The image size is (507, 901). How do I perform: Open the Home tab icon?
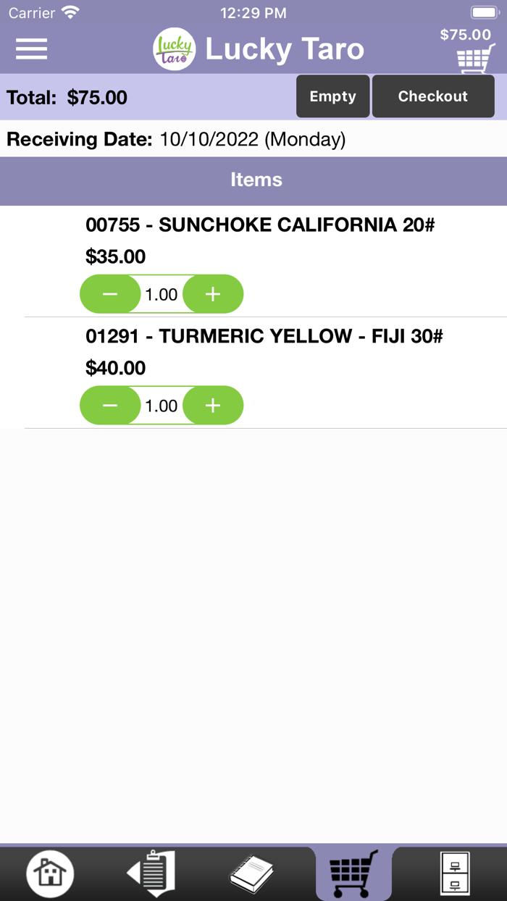(x=49, y=873)
